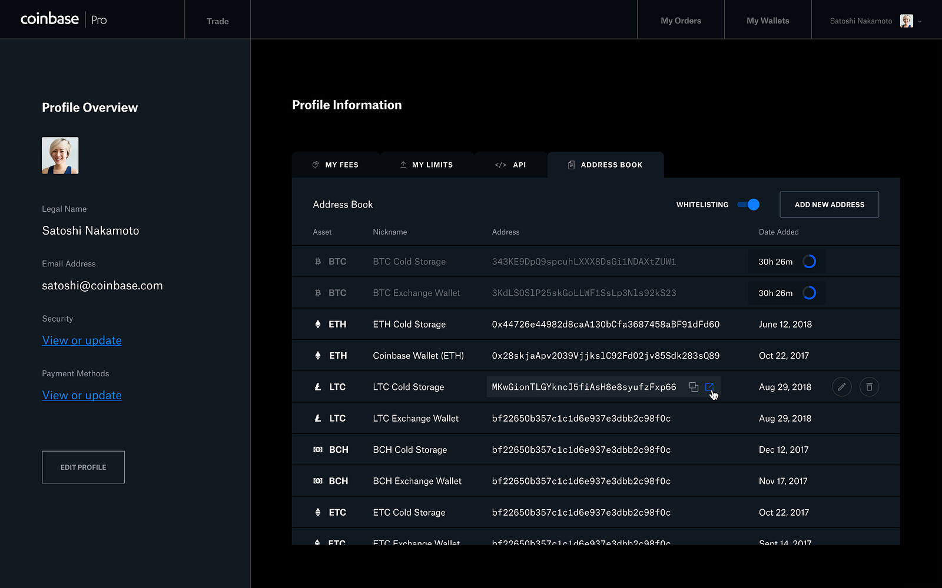Click the BCH Exchange Wallet nickname

click(x=417, y=481)
